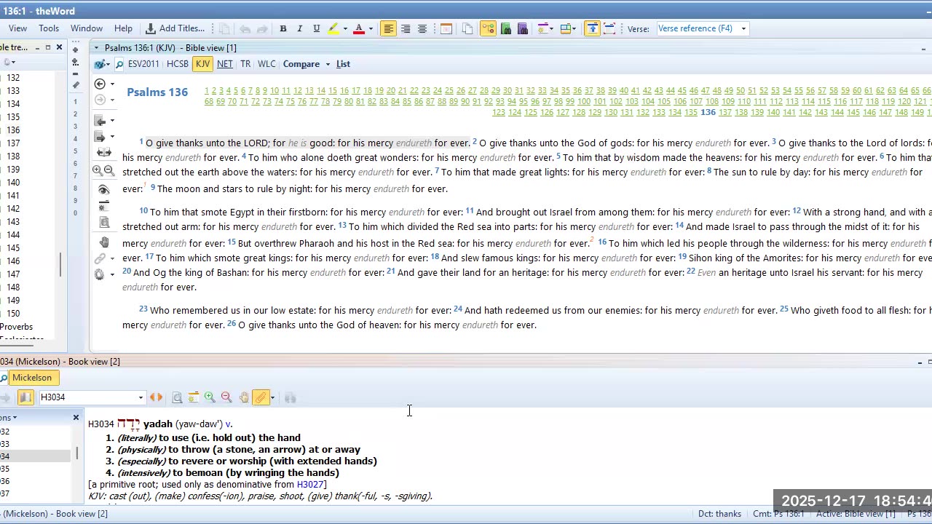Align text left
This screenshot has height=524, width=932.
388,28
